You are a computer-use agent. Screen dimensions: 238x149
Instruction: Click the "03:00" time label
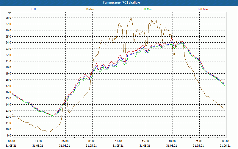pyautogui.click(x=39, y=141)
